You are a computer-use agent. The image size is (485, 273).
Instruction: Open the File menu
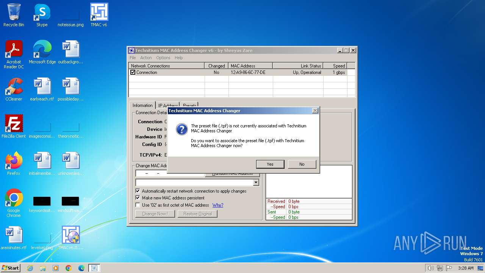133,58
